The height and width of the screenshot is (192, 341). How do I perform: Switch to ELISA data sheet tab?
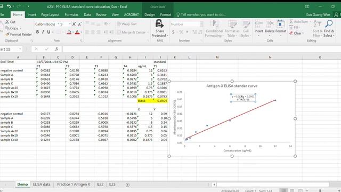pos(42,184)
